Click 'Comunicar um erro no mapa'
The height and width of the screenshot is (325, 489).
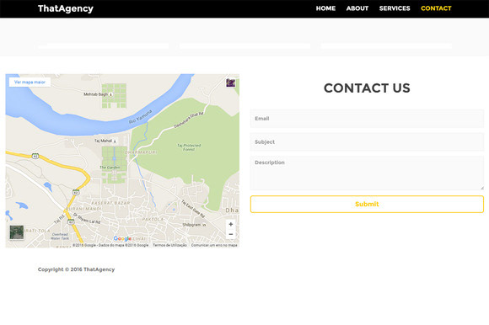[x=214, y=245]
